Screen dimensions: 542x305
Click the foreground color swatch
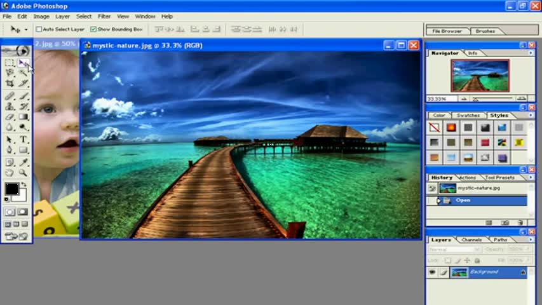pos(11,189)
